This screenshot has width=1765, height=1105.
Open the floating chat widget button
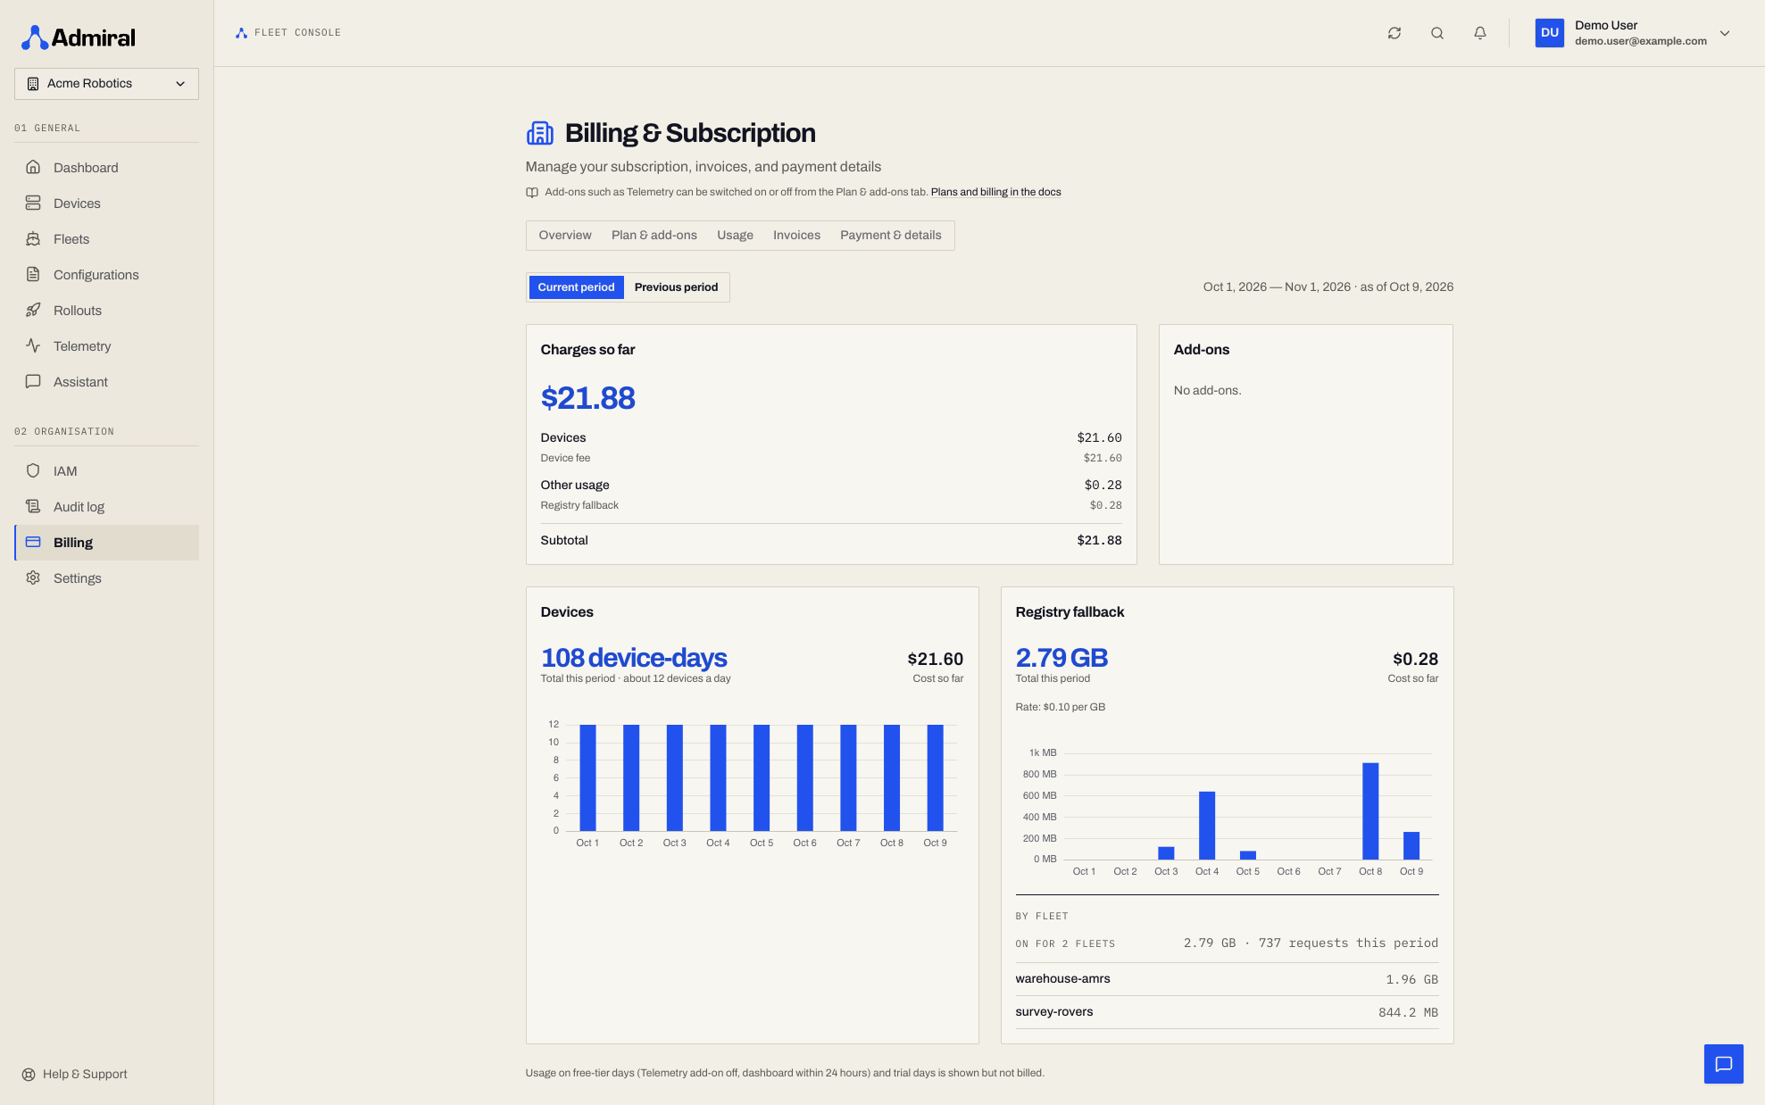pyautogui.click(x=1723, y=1064)
